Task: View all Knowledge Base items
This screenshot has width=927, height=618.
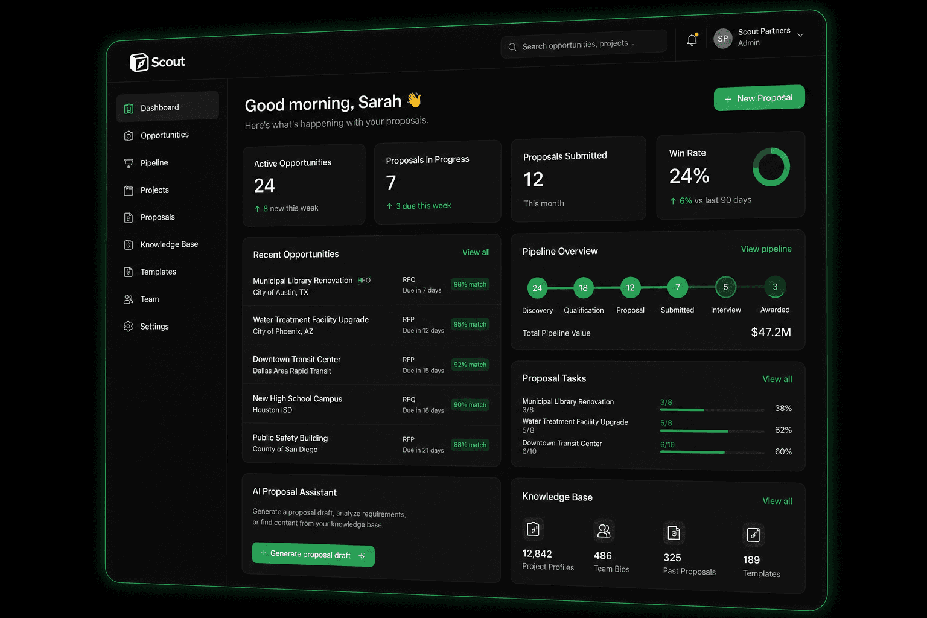Action: pyautogui.click(x=777, y=501)
